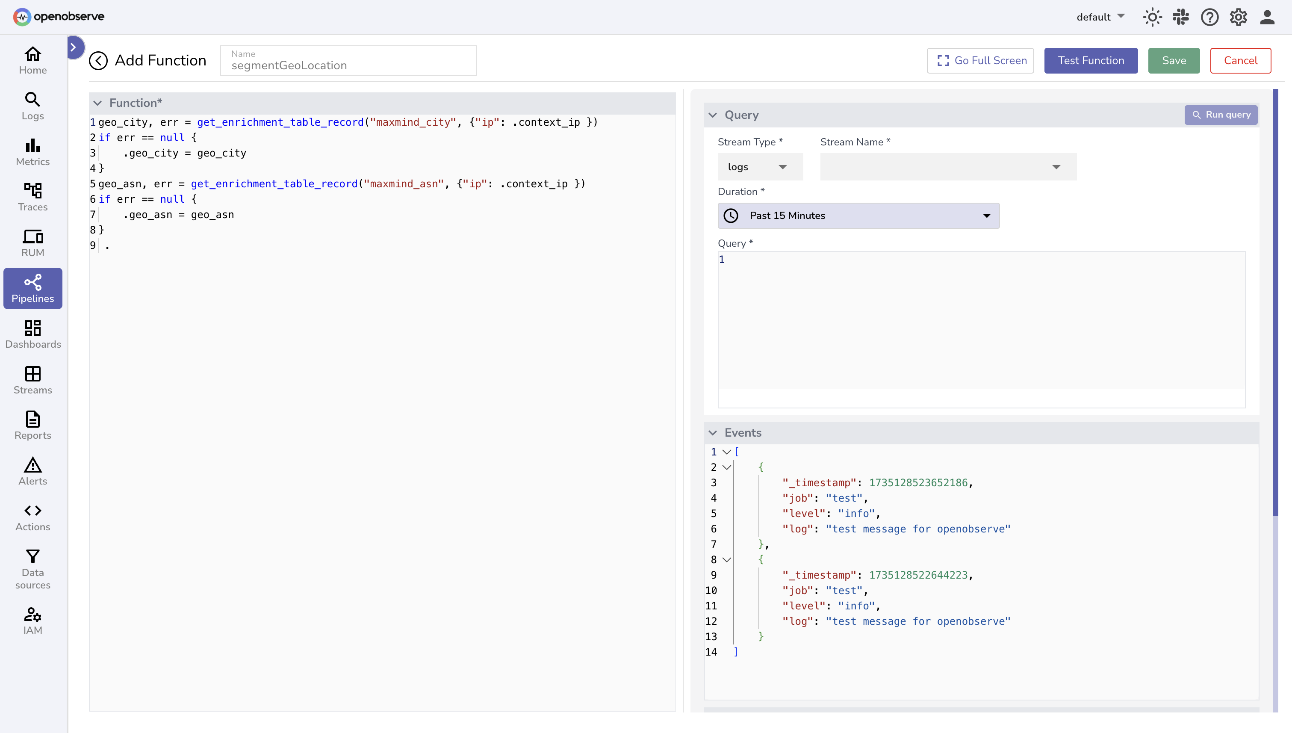This screenshot has width=1292, height=733.
Task: Navigate to Alerts in the sidebar
Action: 33,471
